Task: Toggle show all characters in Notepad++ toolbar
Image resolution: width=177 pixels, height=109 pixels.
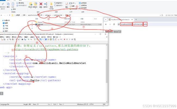Action: (x=43, y=39)
